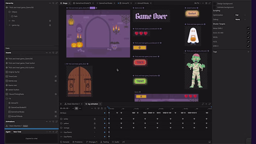256x144 pixels.
Task: Search timeline with magnifier icon
Action: [x=95, y=108]
